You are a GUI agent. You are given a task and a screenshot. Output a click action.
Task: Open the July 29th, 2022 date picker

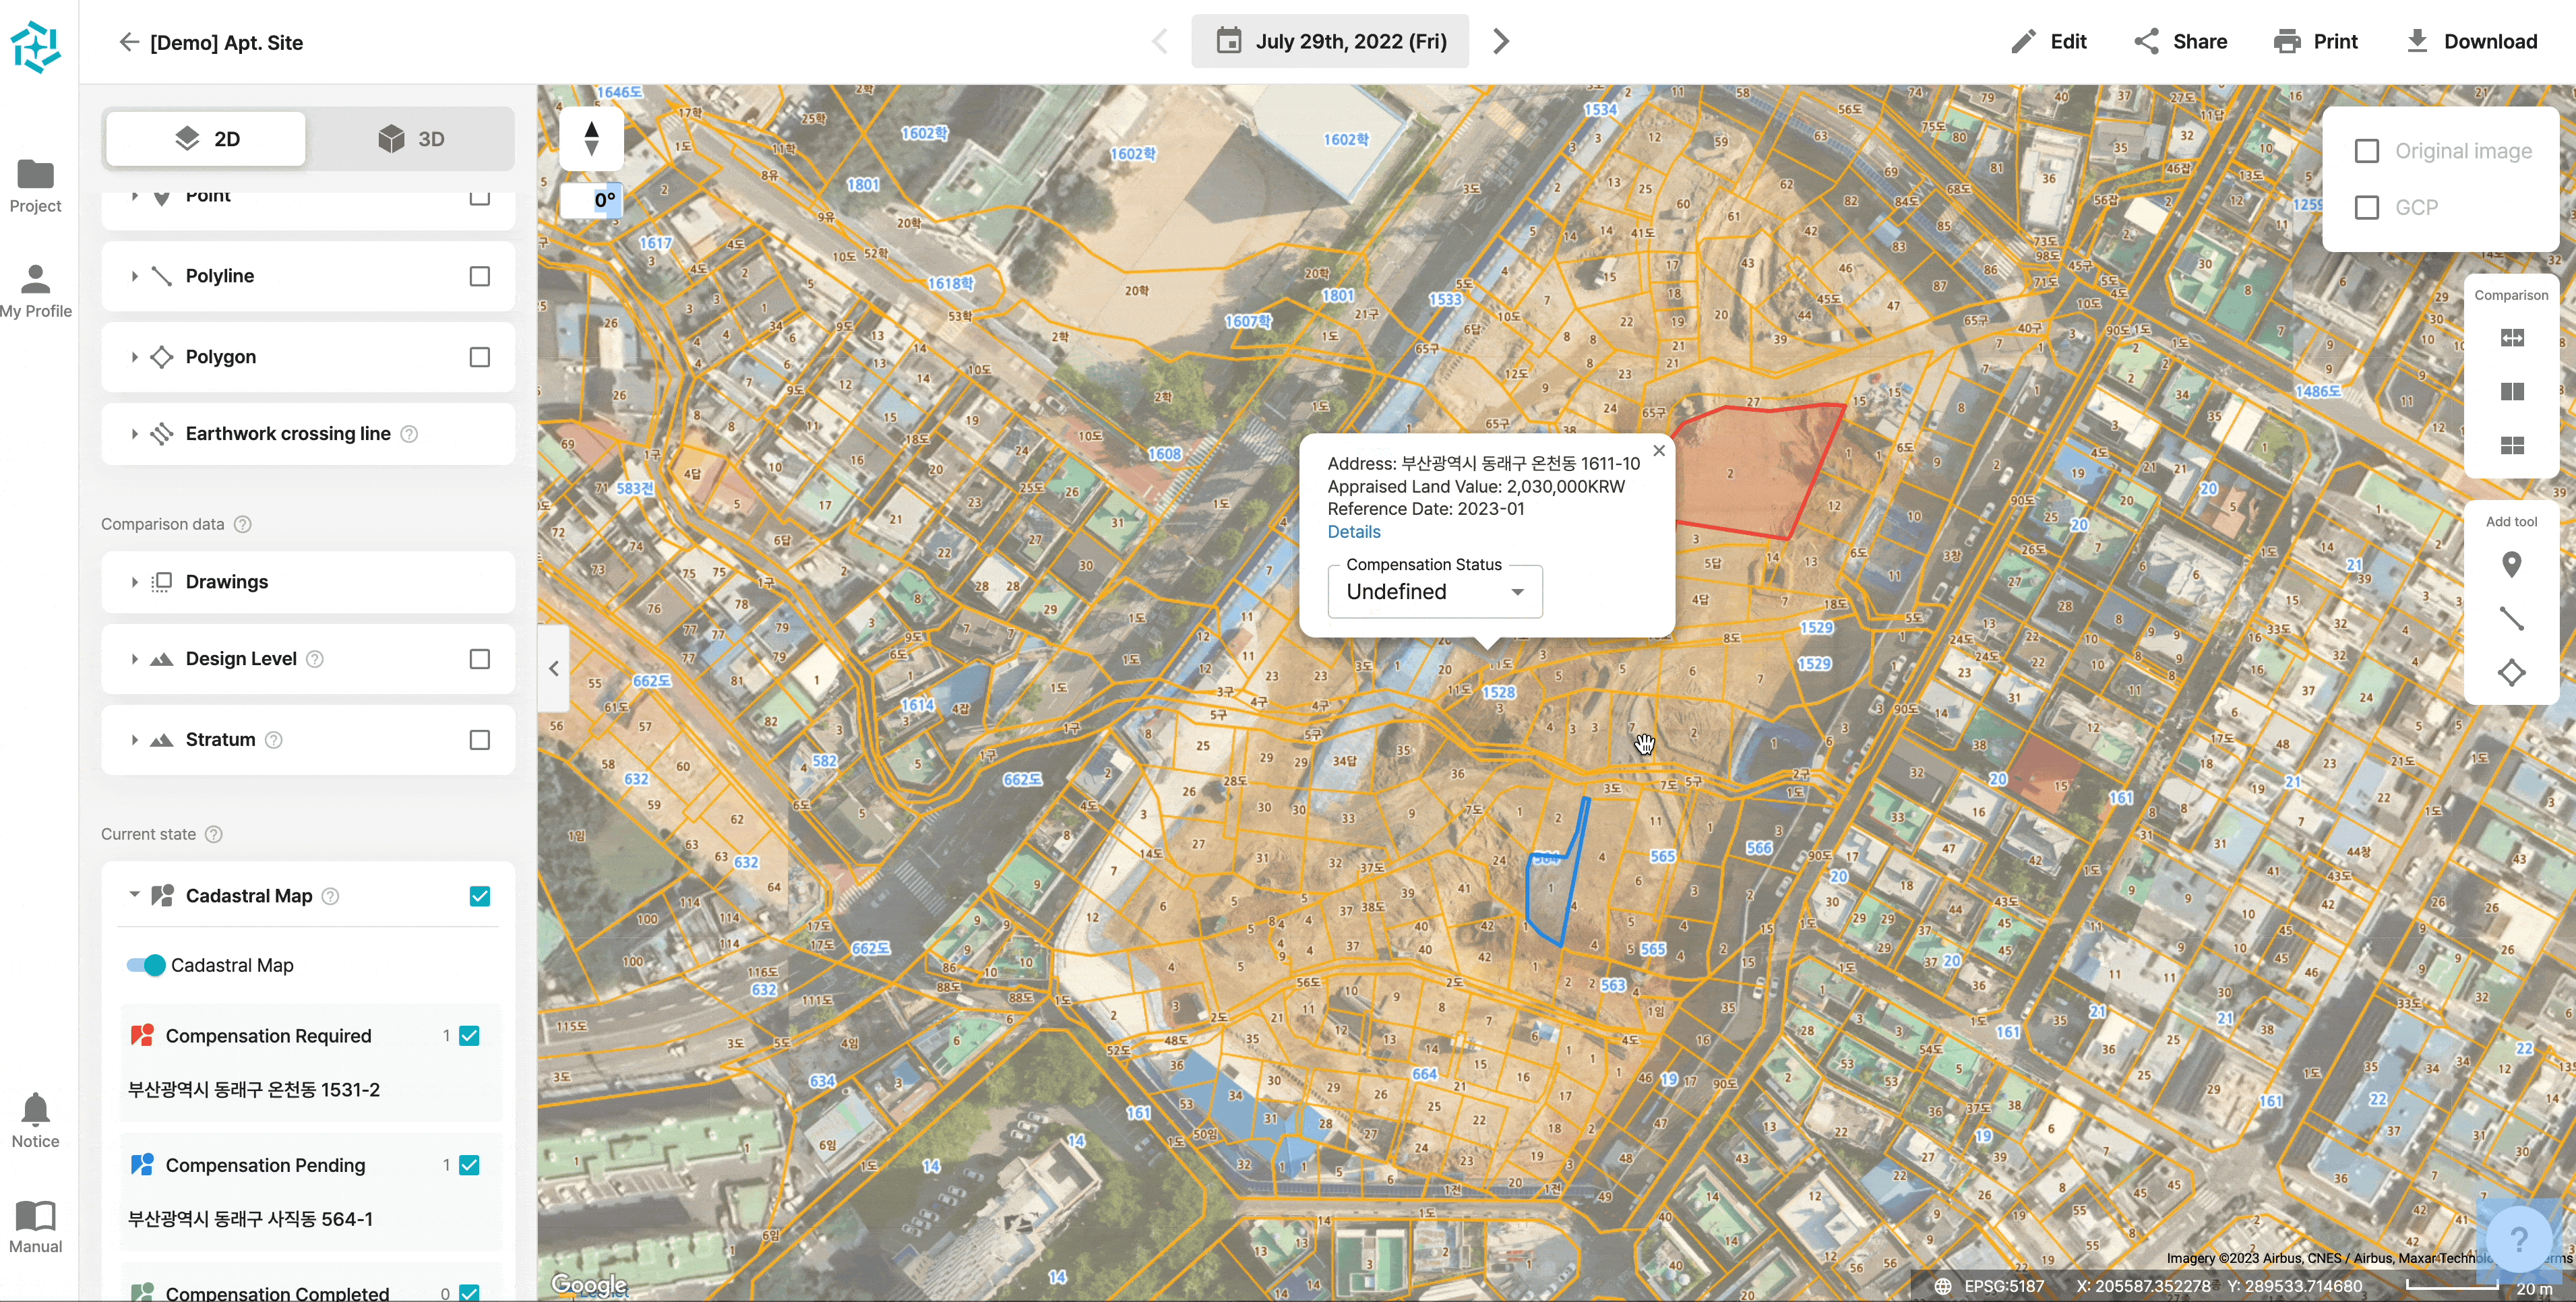click(1330, 41)
